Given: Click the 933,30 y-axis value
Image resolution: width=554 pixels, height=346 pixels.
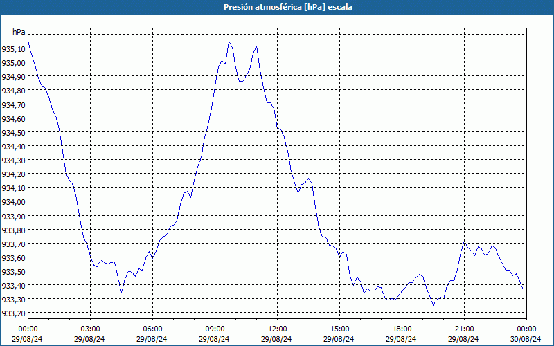Looking at the screenshot, I should 13,300.
